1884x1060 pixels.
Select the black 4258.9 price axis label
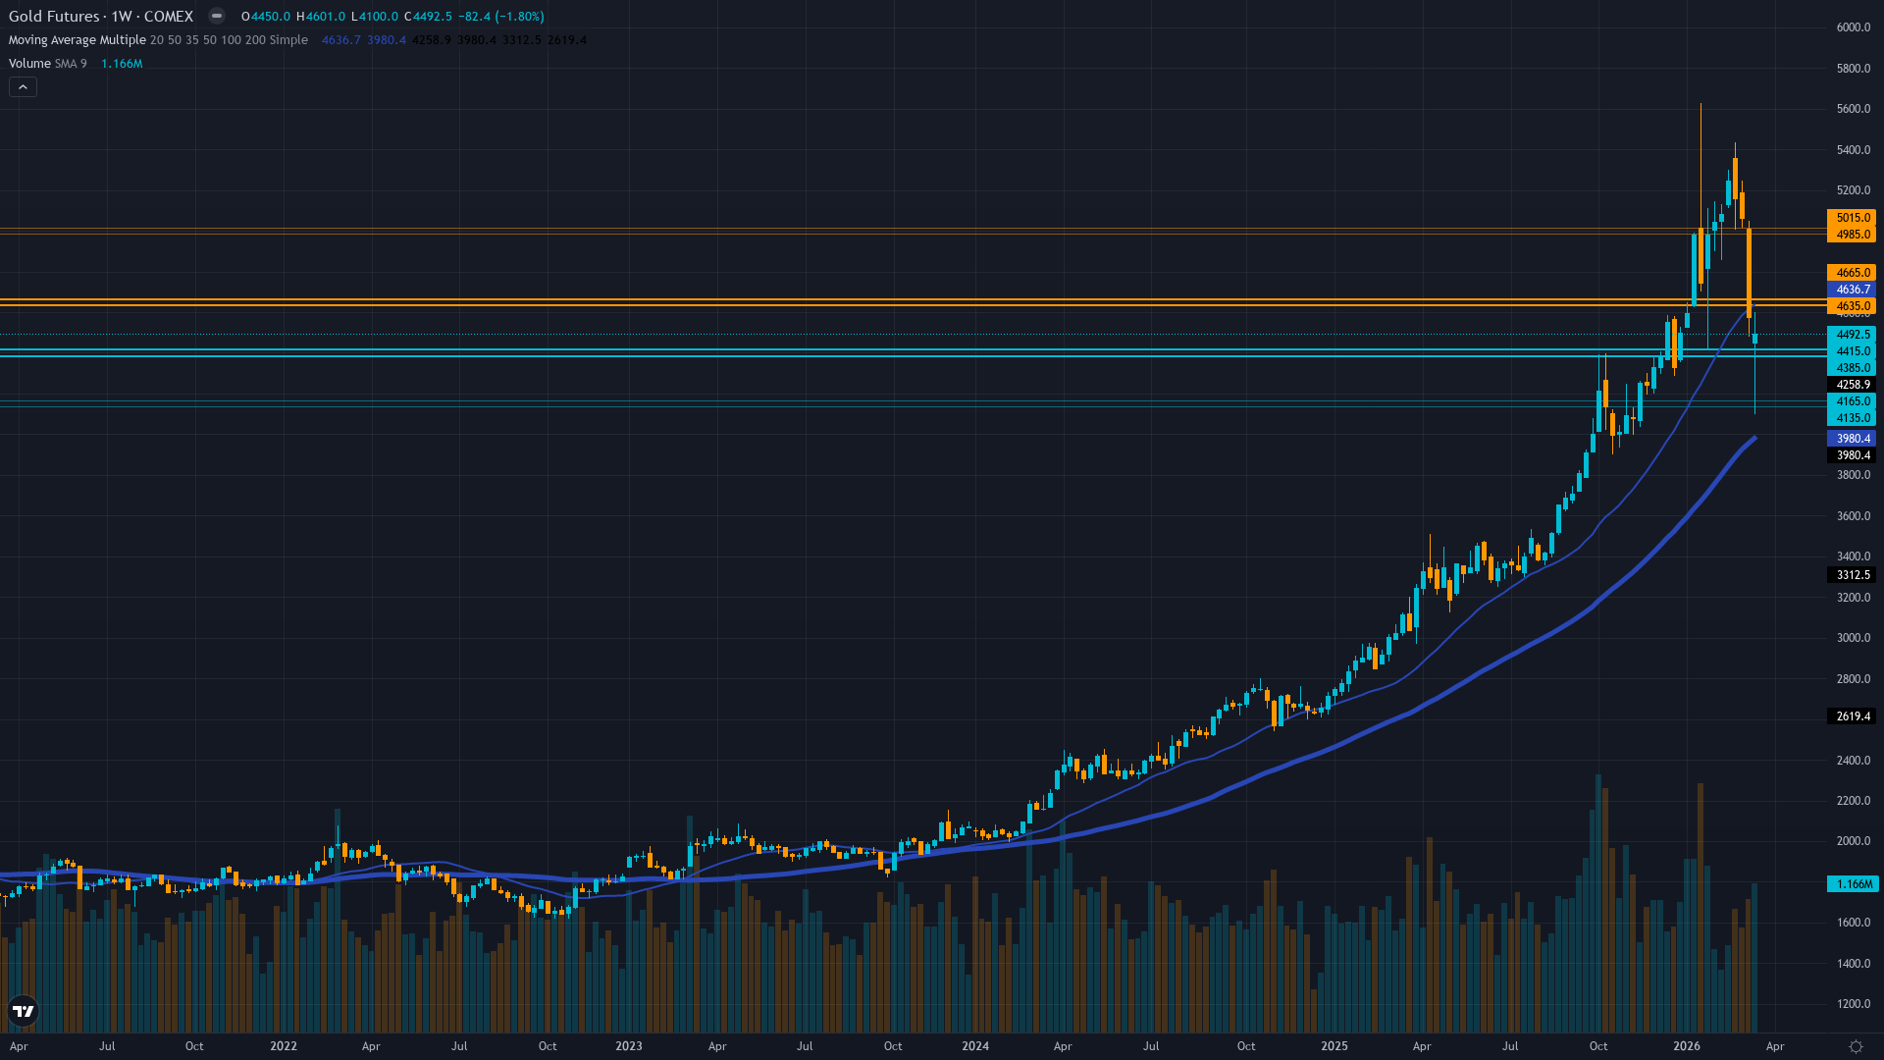click(1852, 385)
